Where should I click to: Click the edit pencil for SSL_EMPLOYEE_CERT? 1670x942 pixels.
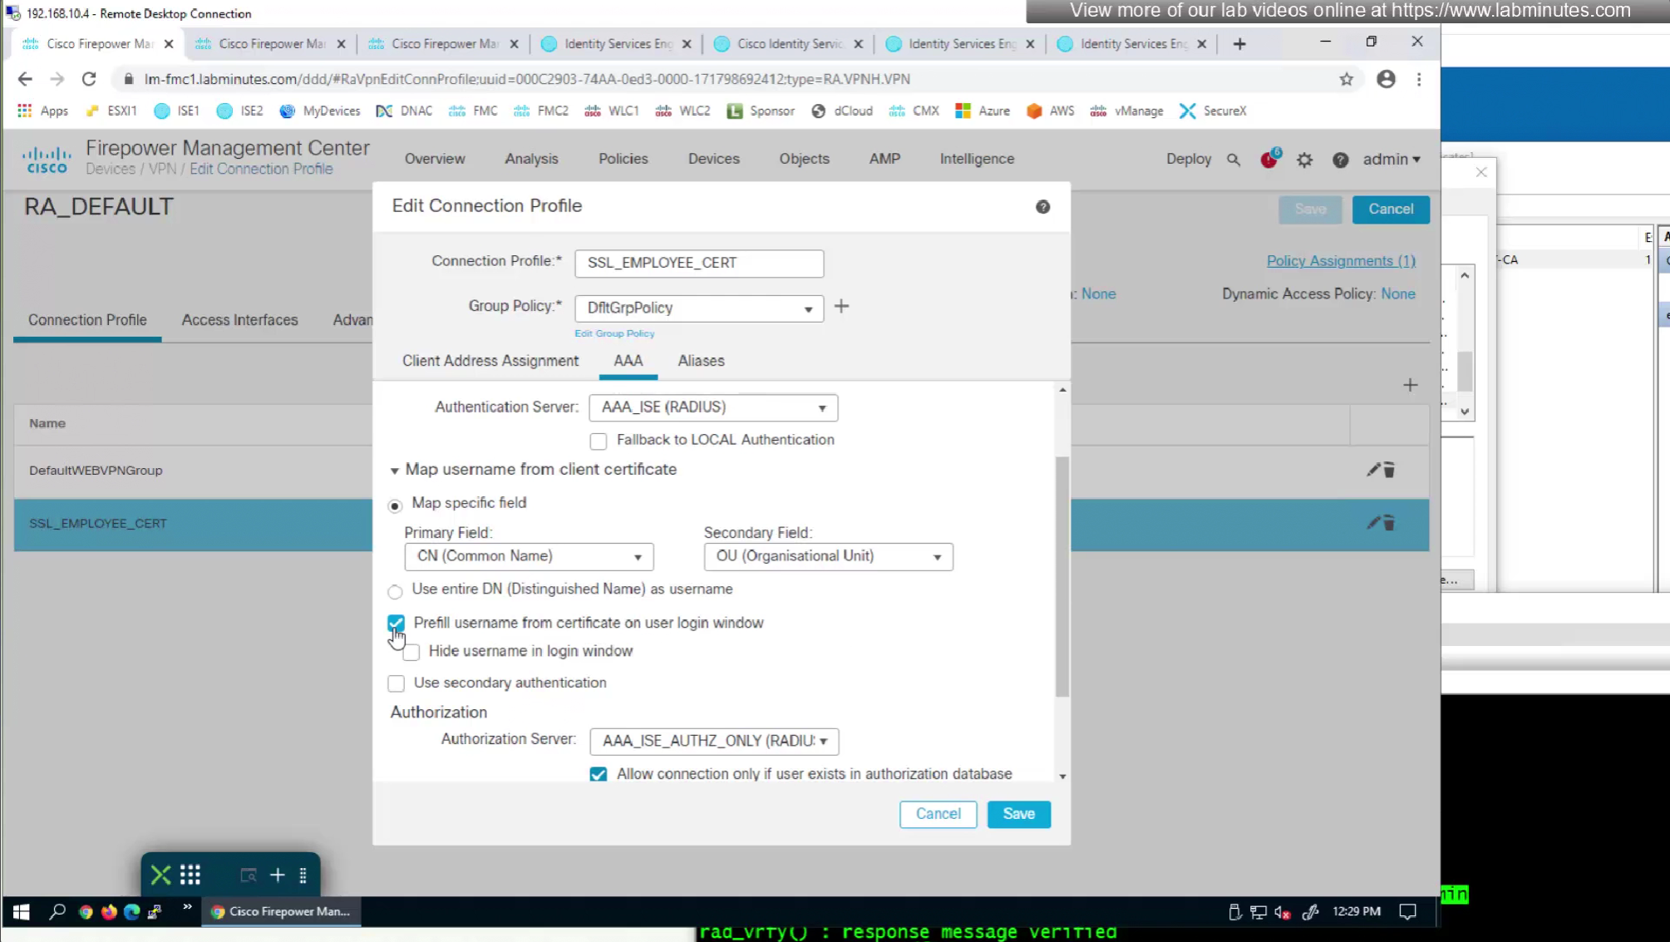[x=1372, y=523]
